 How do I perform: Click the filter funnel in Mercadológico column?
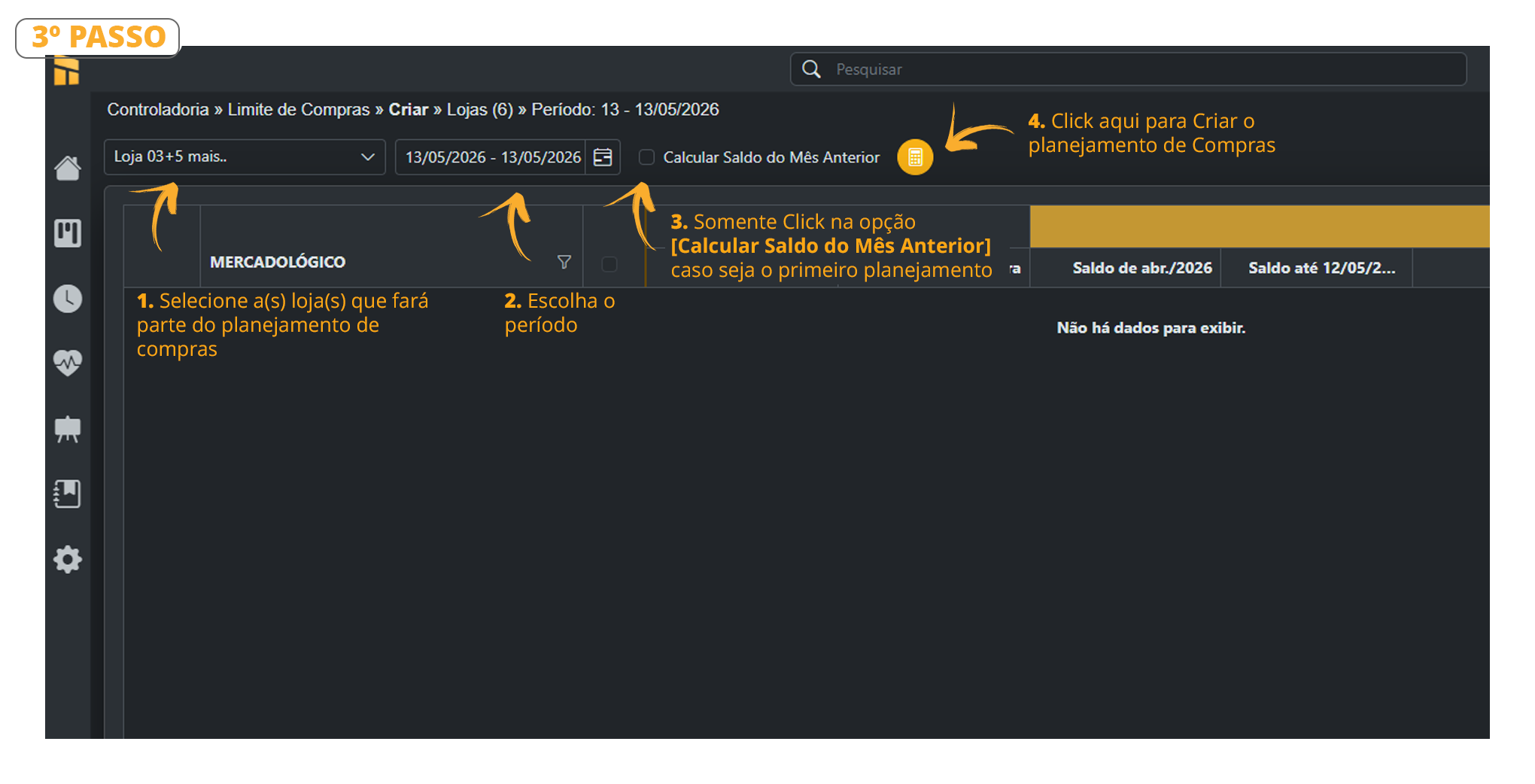[x=564, y=262]
